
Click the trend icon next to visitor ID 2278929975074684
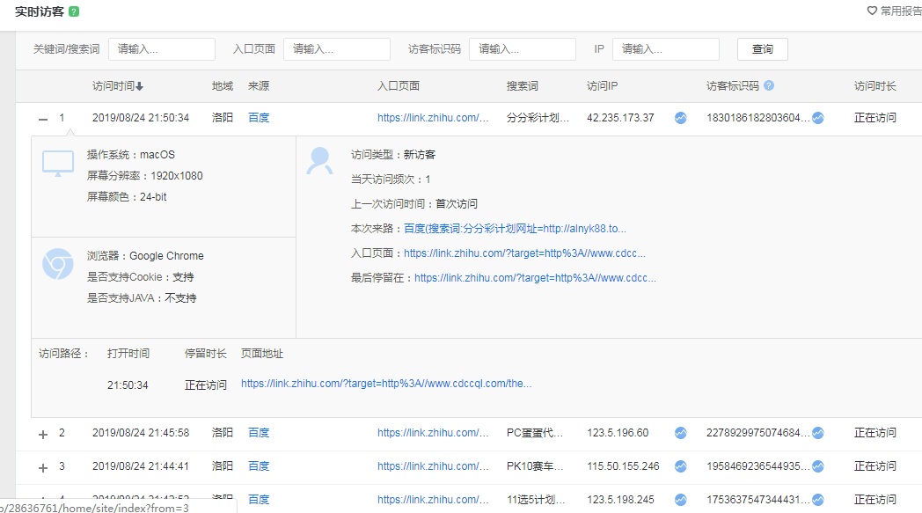tap(818, 433)
